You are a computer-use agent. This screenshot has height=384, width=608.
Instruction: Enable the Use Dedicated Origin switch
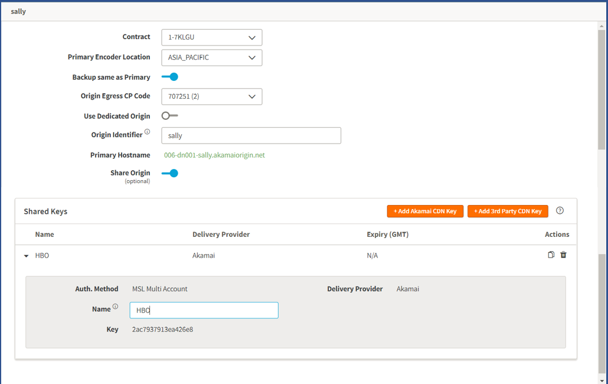(170, 116)
